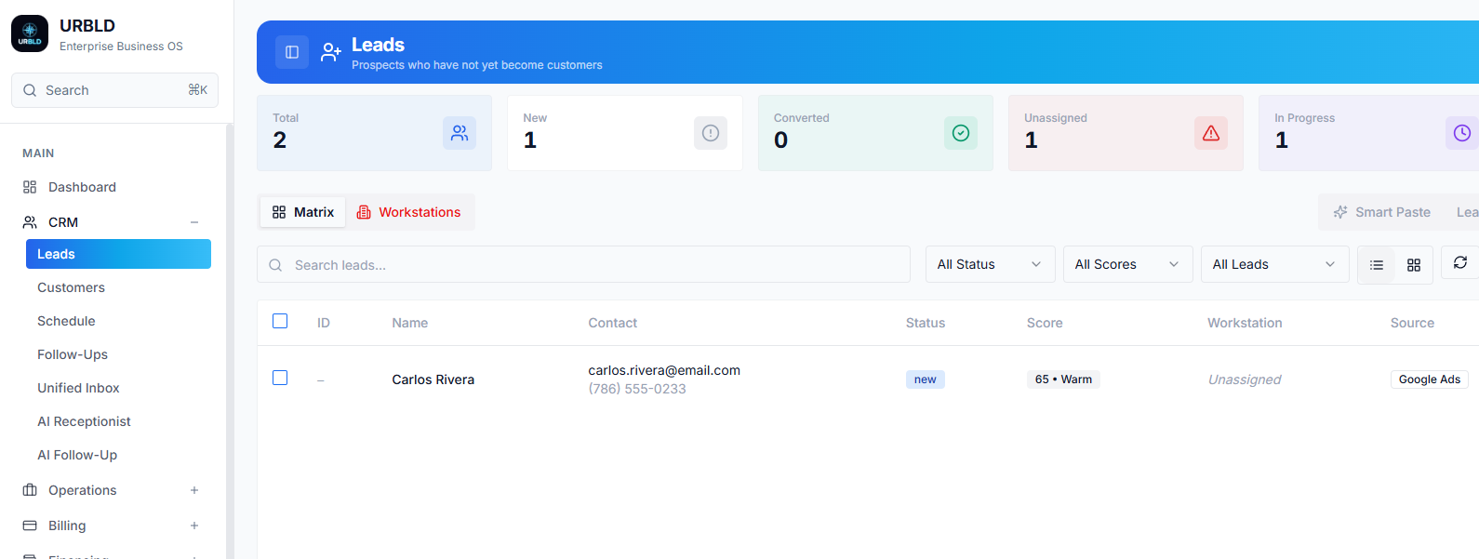
Task: Click the phone number (786) 555-0233
Action: click(x=637, y=389)
